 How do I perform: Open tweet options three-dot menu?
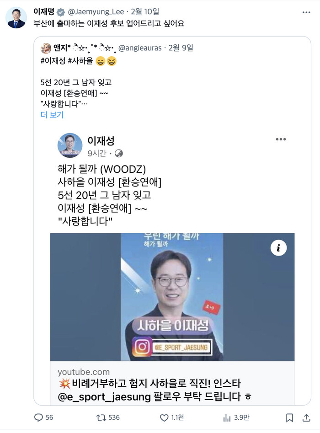306,12
